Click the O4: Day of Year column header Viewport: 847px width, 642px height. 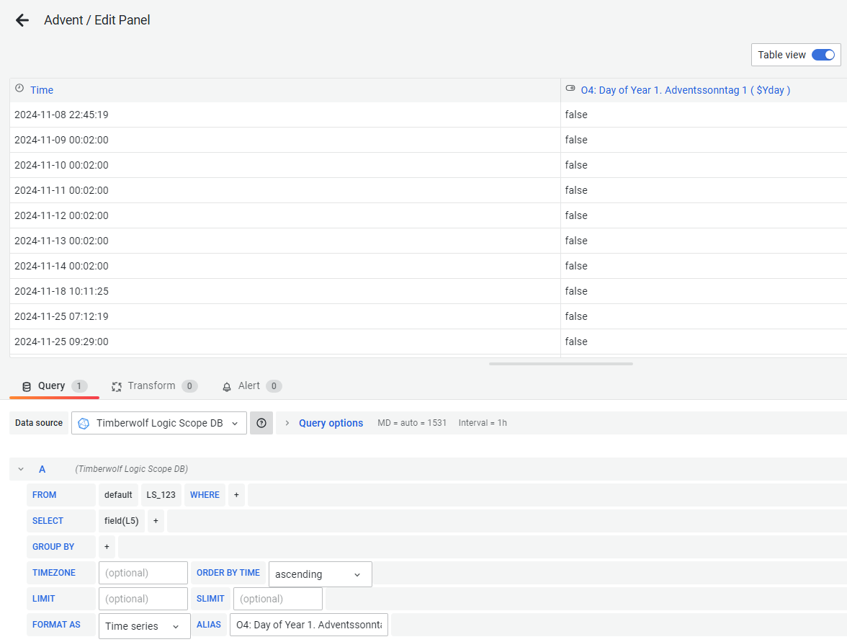(685, 90)
